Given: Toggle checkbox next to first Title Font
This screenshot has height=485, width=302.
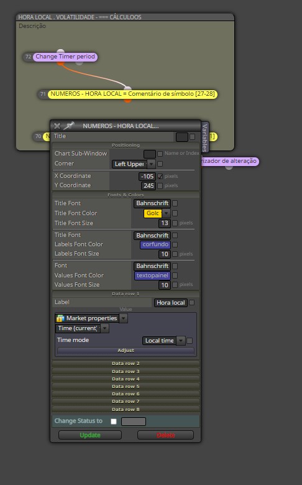Looking at the screenshot, I should (175, 203).
